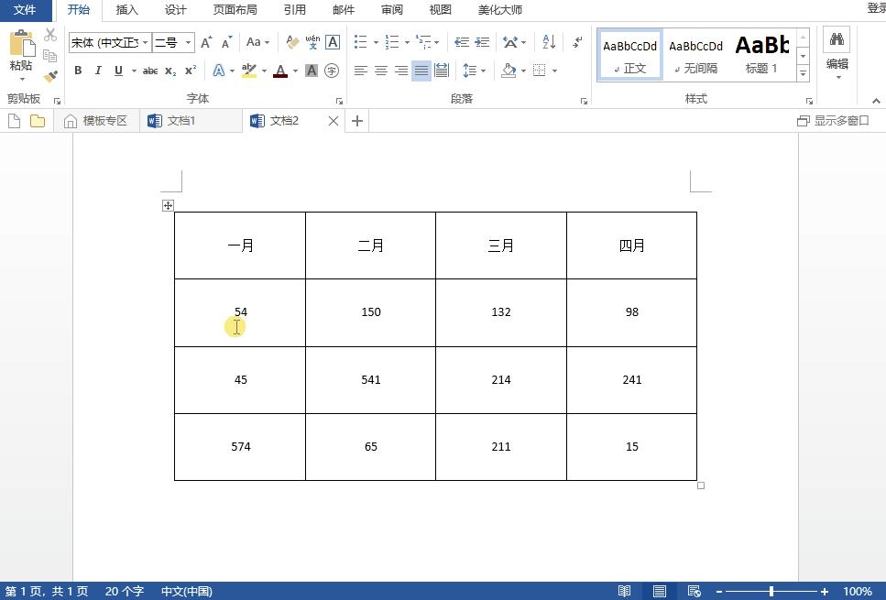This screenshot has height=600, width=886.
Task: Open the font size dropdown
Action: point(188,42)
